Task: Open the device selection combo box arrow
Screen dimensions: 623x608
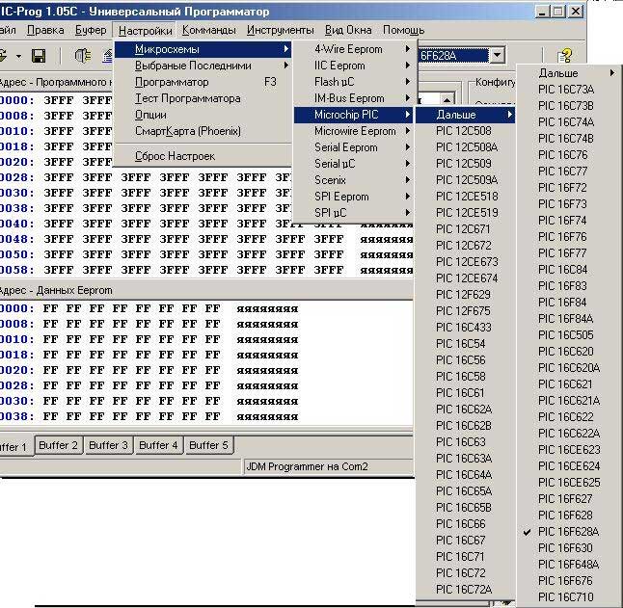Action: [497, 56]
